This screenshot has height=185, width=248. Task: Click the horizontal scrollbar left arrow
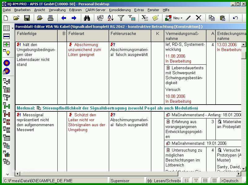tap(18, 174)
